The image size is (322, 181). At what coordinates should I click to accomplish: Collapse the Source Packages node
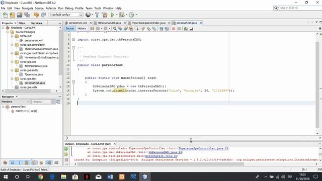point(8,32)
